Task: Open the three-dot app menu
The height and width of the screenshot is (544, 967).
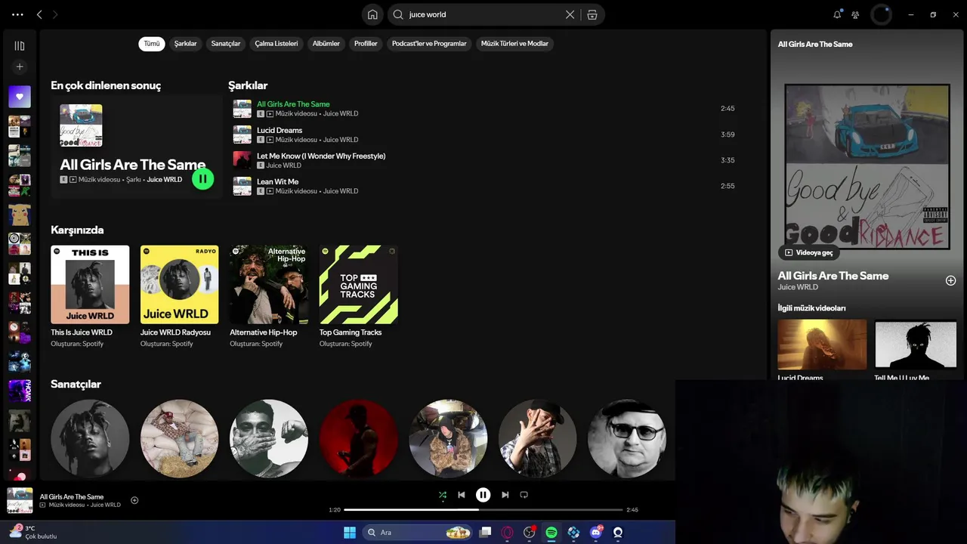Action: click(17, 14)
